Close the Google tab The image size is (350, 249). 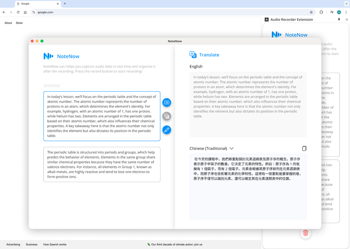(58, 4)
